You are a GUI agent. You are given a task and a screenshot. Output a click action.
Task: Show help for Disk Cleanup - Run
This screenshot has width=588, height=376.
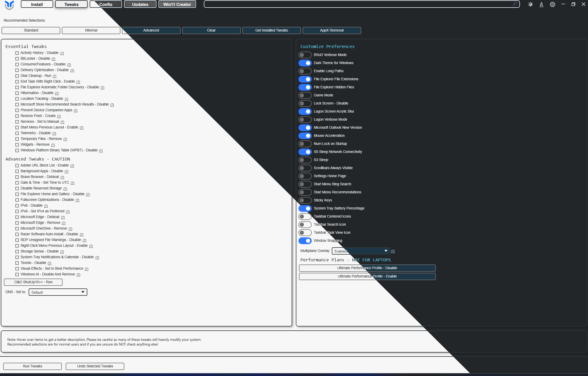(54, 76)
